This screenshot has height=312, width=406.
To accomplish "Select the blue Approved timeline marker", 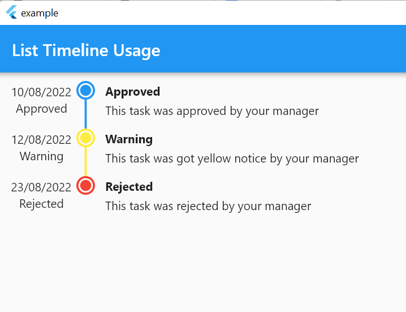I will (86, 90).
